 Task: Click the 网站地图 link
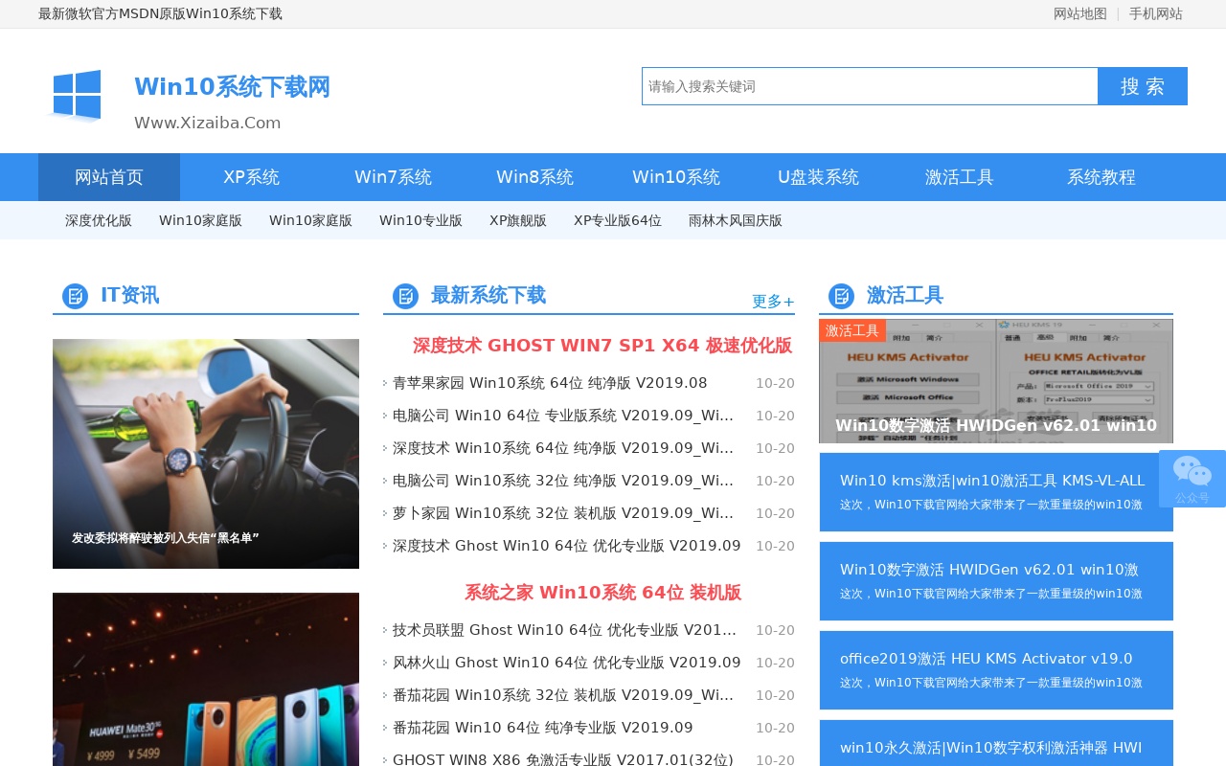pyautogui.click(x=1080, y=13)
